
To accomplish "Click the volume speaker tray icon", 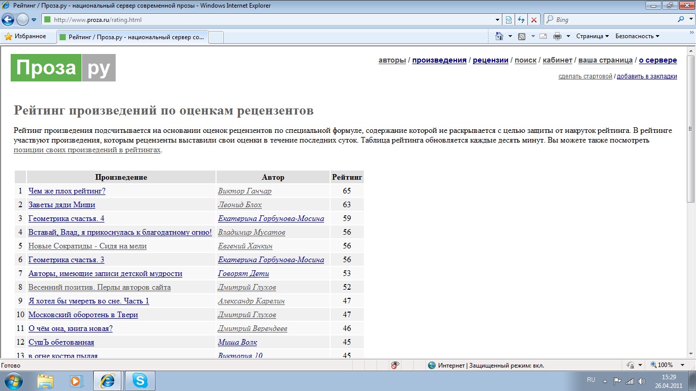I will [x=641, y=381].
